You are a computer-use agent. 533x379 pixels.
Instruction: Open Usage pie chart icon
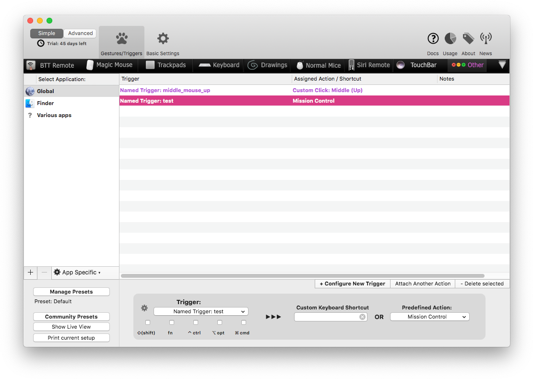click(450, 38)
